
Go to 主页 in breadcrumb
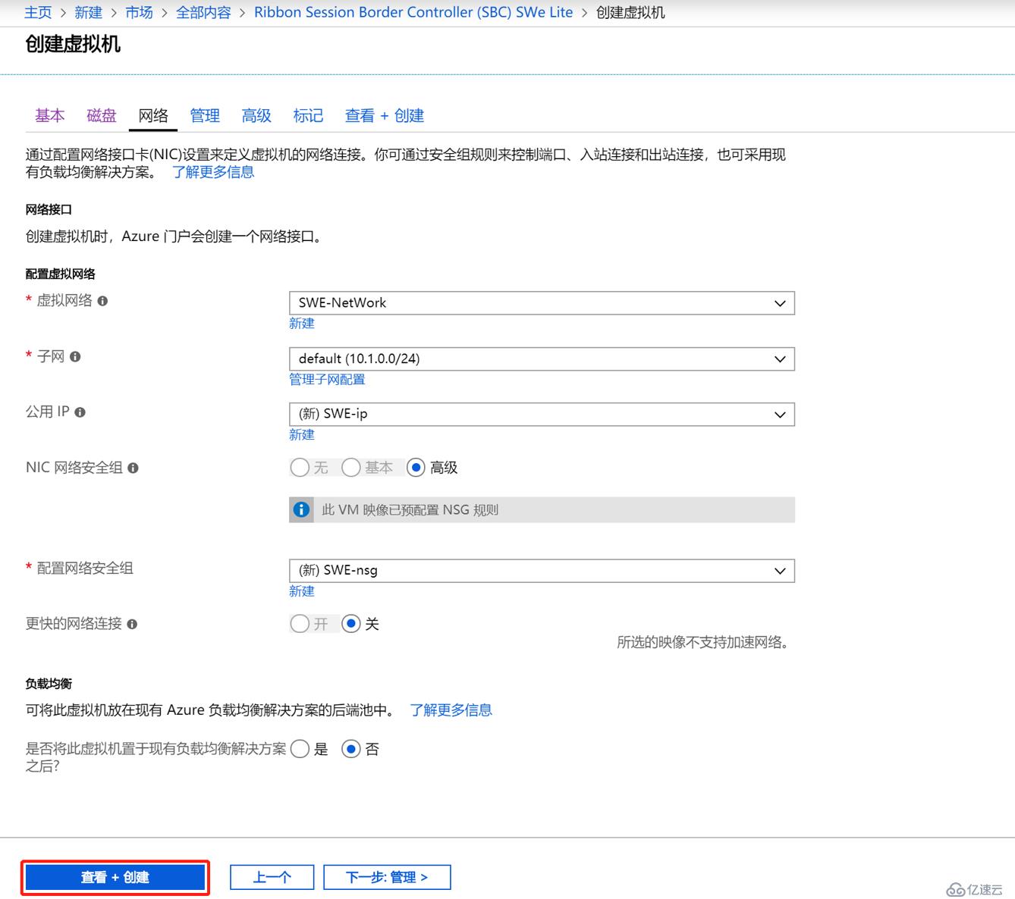point(38,12)
